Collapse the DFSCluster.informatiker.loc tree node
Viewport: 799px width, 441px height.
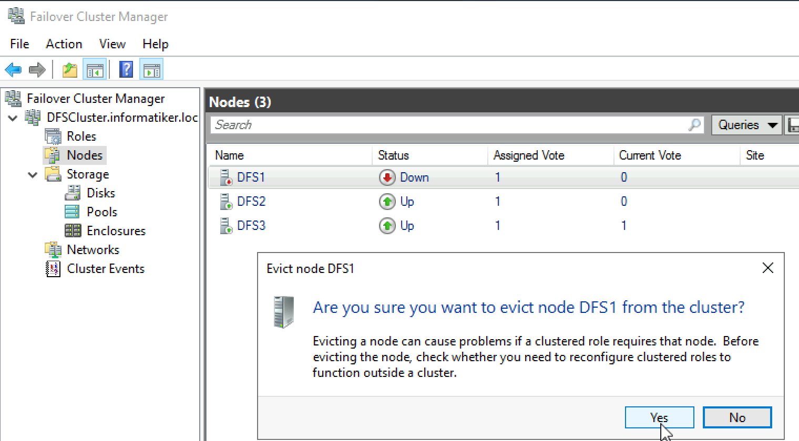pos(13,118)
